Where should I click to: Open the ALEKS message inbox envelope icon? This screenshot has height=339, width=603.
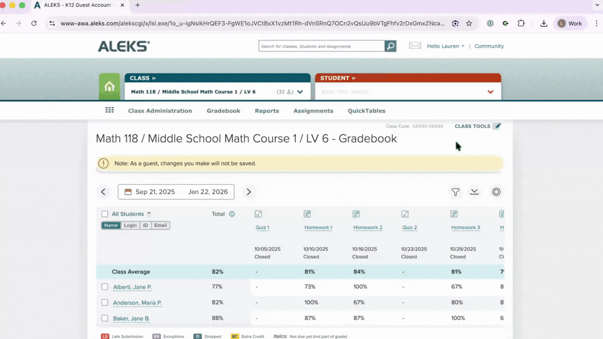[415, 46]
